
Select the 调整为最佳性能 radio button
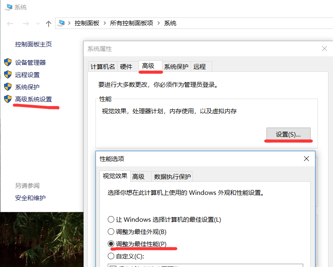click(111, 244)
